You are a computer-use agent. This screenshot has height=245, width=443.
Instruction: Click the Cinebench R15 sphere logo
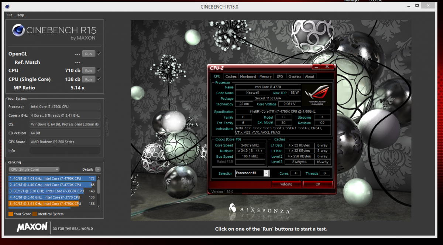18,30
